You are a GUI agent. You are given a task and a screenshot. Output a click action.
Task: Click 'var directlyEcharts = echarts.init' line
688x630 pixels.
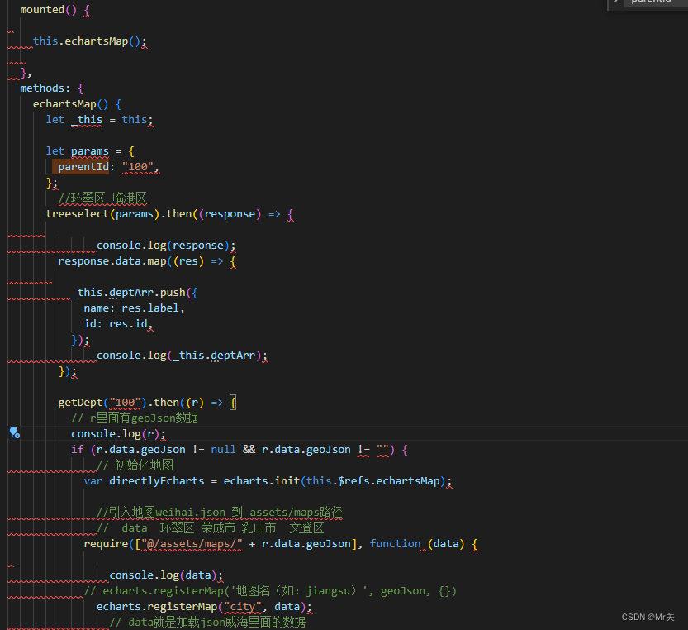[268, 481]
